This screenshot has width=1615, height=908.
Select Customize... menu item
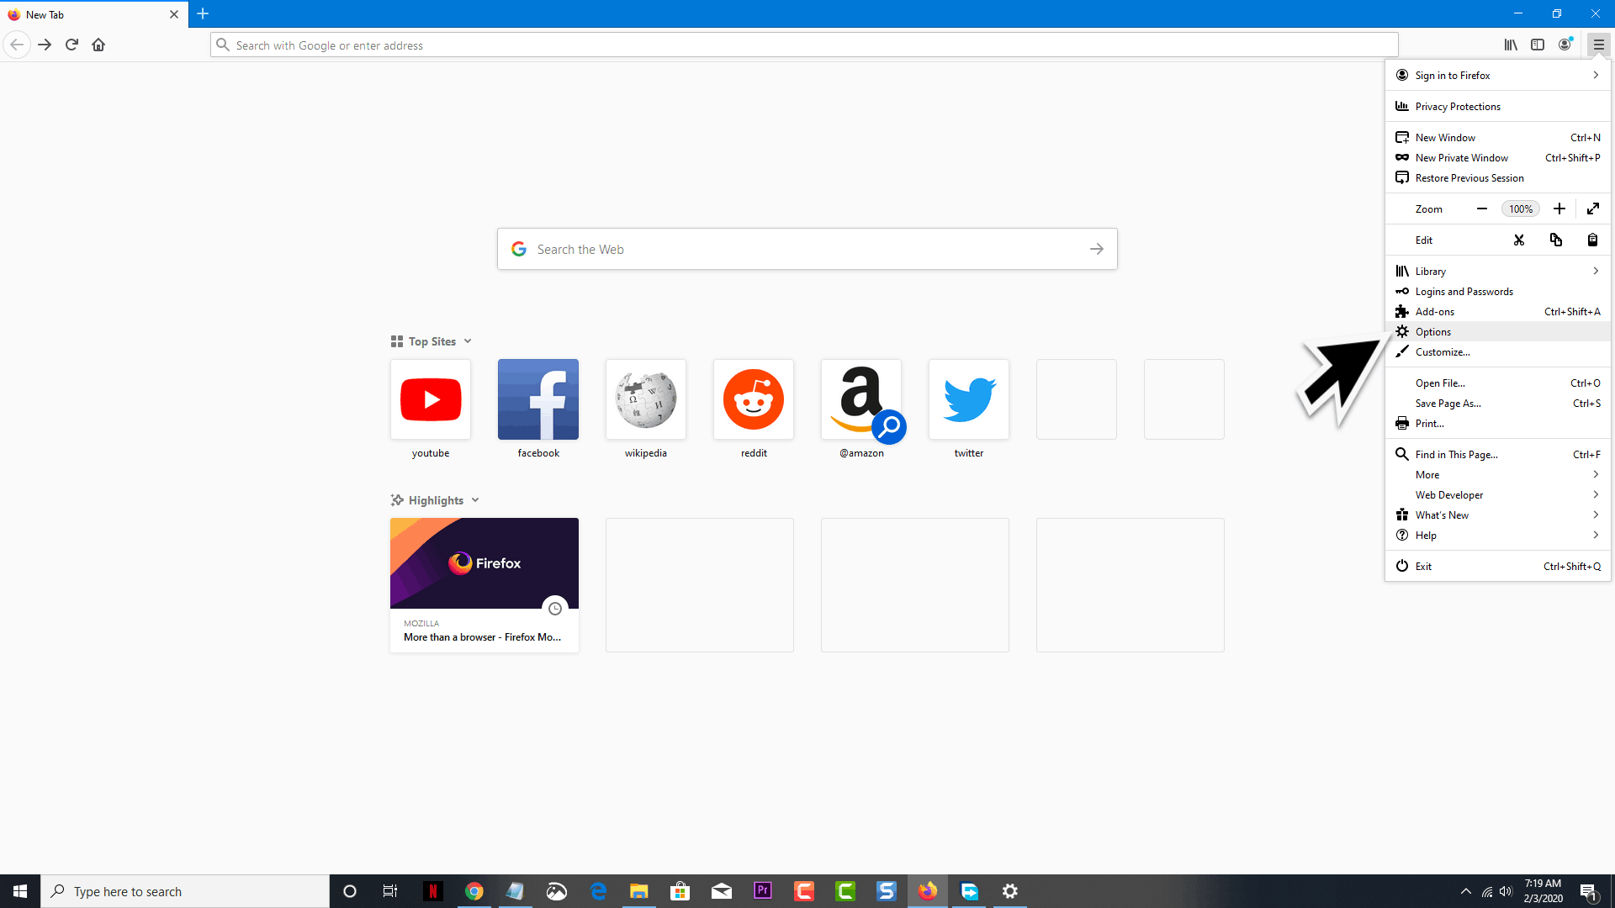(x=1498, y=352)
